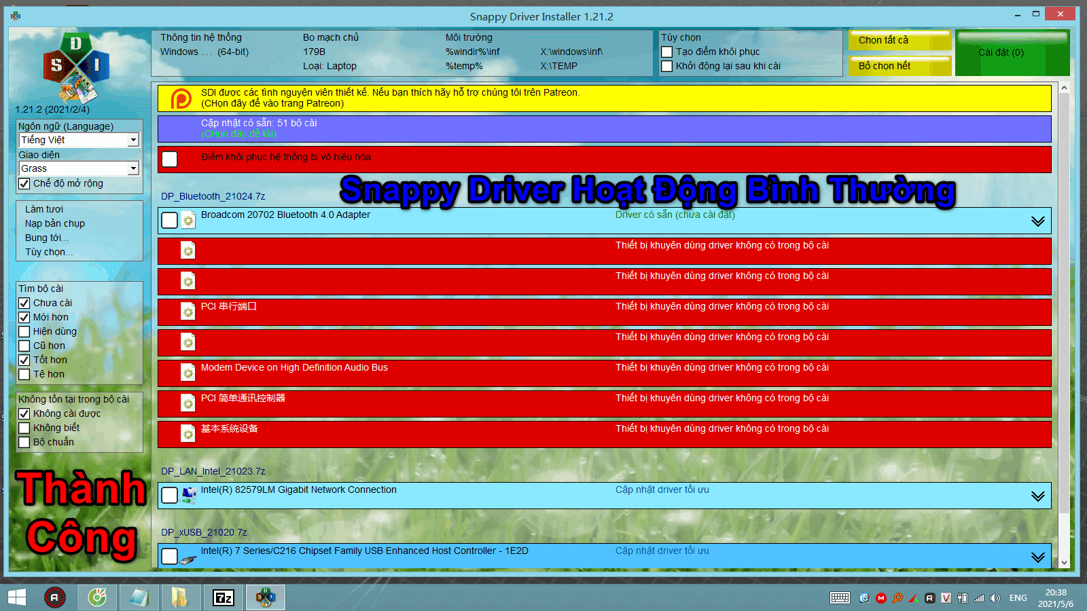Image resolution: width=1087 pixels, height=611 pixels.
Task: Expand the Intel 82579LM Gigabit driver row
Action: 1037,496
